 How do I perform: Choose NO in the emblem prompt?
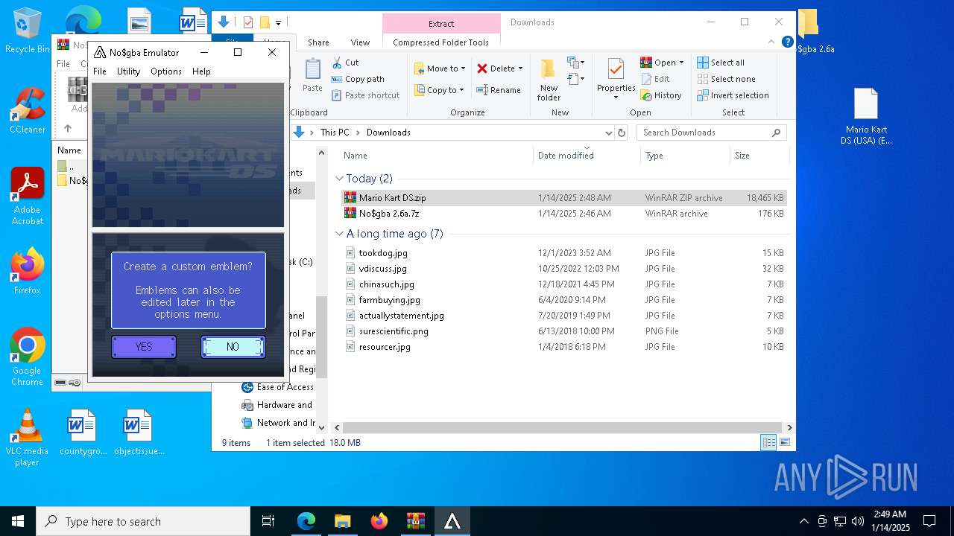(233, 347)
